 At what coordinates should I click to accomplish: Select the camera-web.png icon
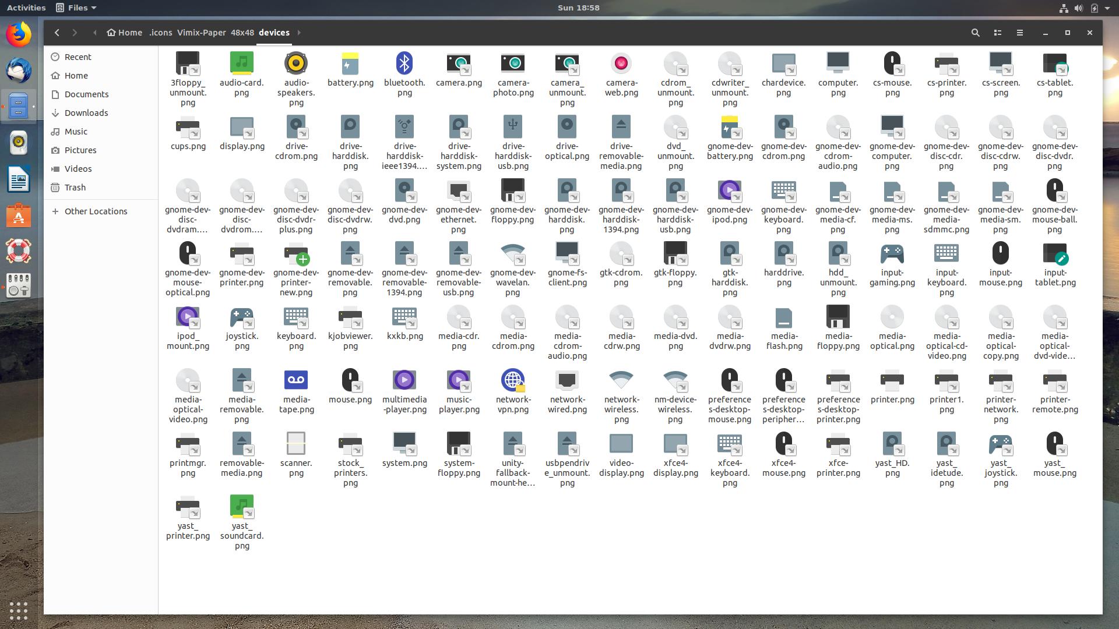tap(621, 63)
